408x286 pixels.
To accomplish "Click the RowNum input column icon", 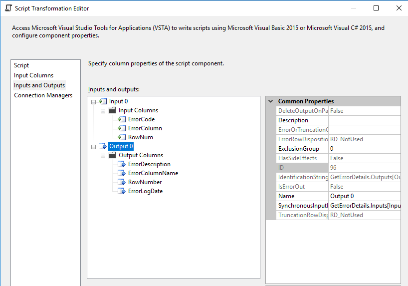I will click(122, 137).
